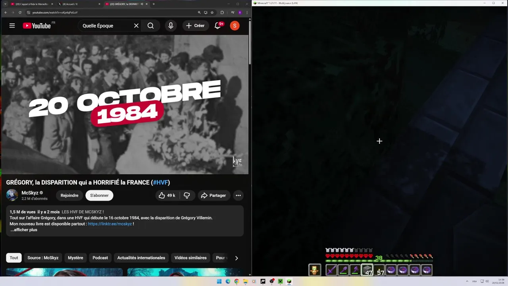The height and width of the screenshot is (286, 508).
Task: Clear the 'Quelle Époque' search text
Action: pyautogui.click(x=136, y=26)
